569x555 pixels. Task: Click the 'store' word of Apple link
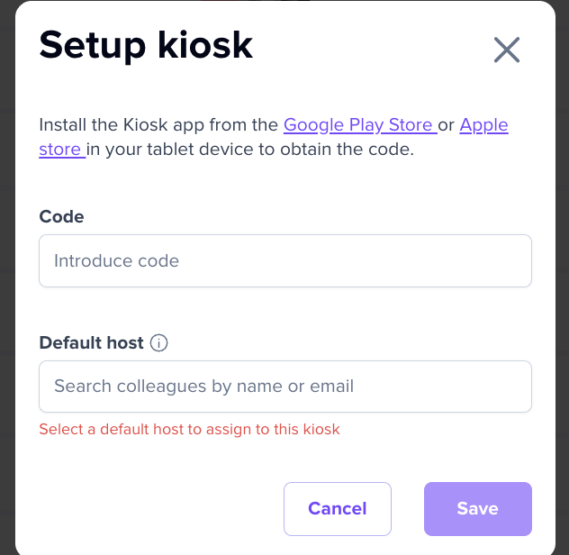point(59,150)
